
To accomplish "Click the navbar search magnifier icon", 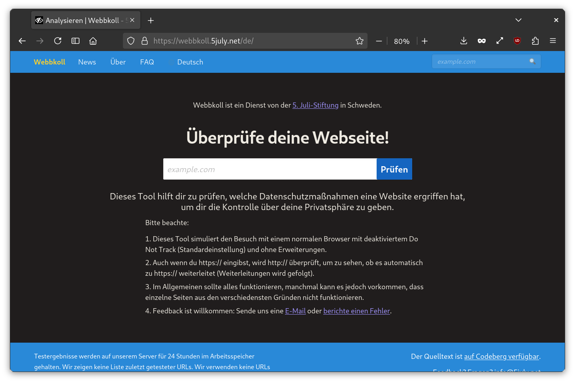I will tap(533, 61).
